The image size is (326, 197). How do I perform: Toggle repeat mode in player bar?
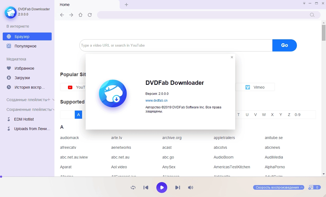click(x=133, y=188)
